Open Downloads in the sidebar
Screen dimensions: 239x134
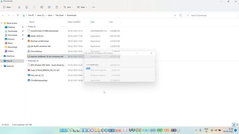(12, 31)
